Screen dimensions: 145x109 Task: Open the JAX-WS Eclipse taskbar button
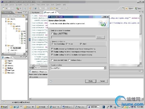(x=94, y=107)
